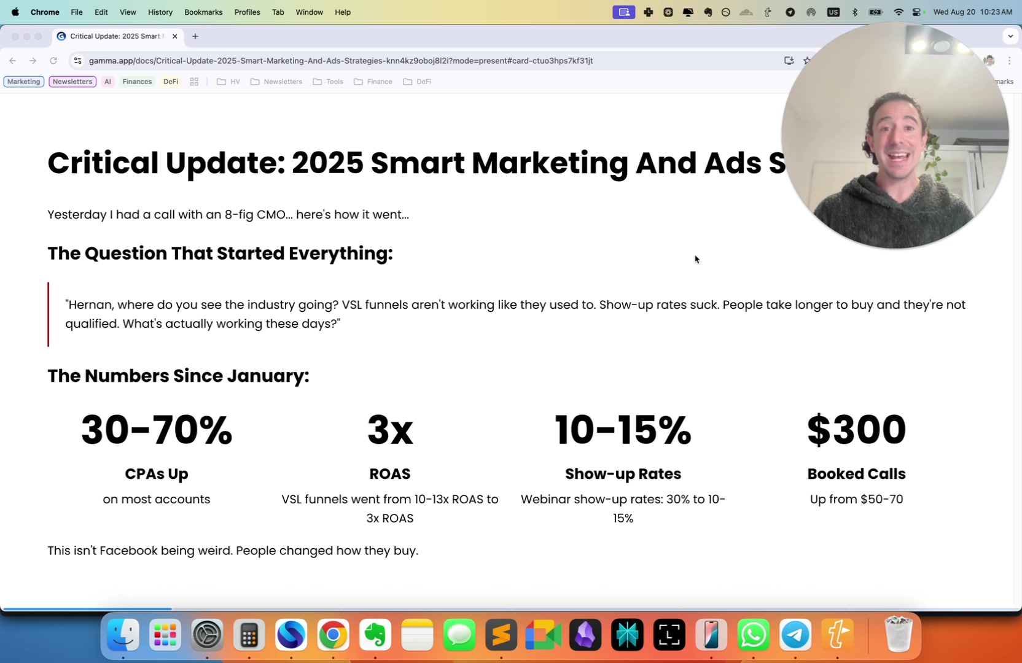The height and width of the screenshot is (663, 1022).
Task: Click the Bluetooth menu bar icon
Action: (854, 12)
